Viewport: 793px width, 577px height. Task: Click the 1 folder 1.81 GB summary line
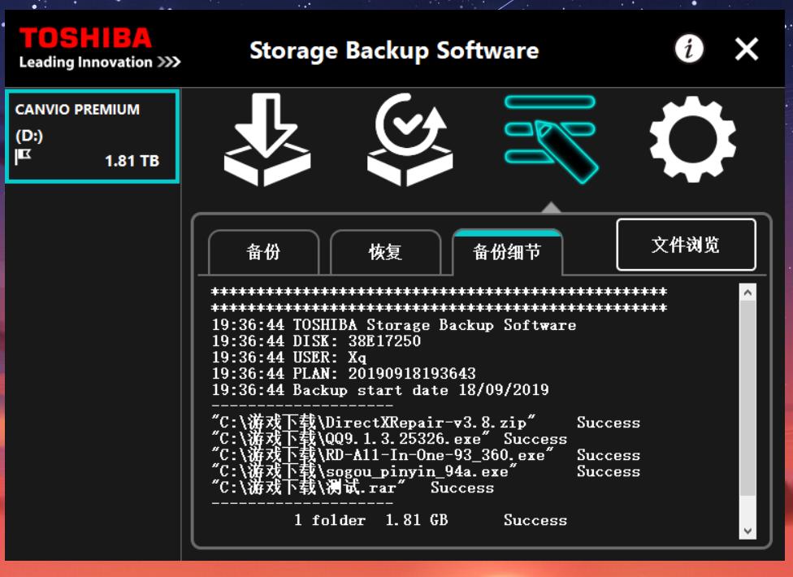(x=431, y=520)
